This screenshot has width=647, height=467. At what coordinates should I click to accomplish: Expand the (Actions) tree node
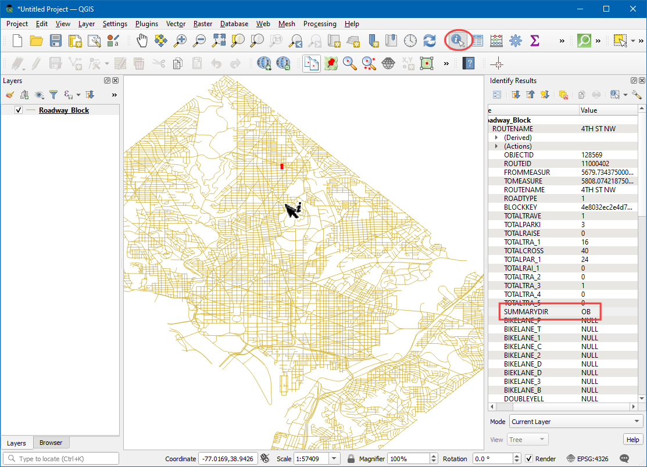pyautogui.click(x=496, y=146)
